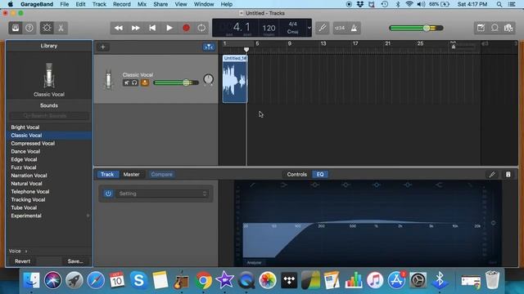The height and width of the screenshot is (294, 524).
Task: Open the Share menu
Action: 160,4
